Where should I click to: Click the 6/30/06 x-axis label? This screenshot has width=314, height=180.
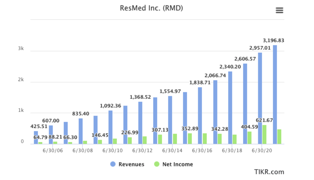[53, 151]
